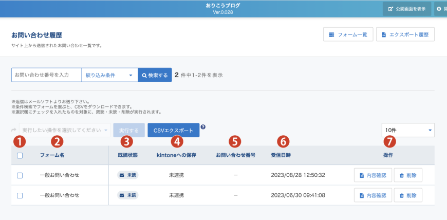Click the red number 3 marker above 既読状態
The height and width of the screenshot is (220, 447).
(126, 140)
